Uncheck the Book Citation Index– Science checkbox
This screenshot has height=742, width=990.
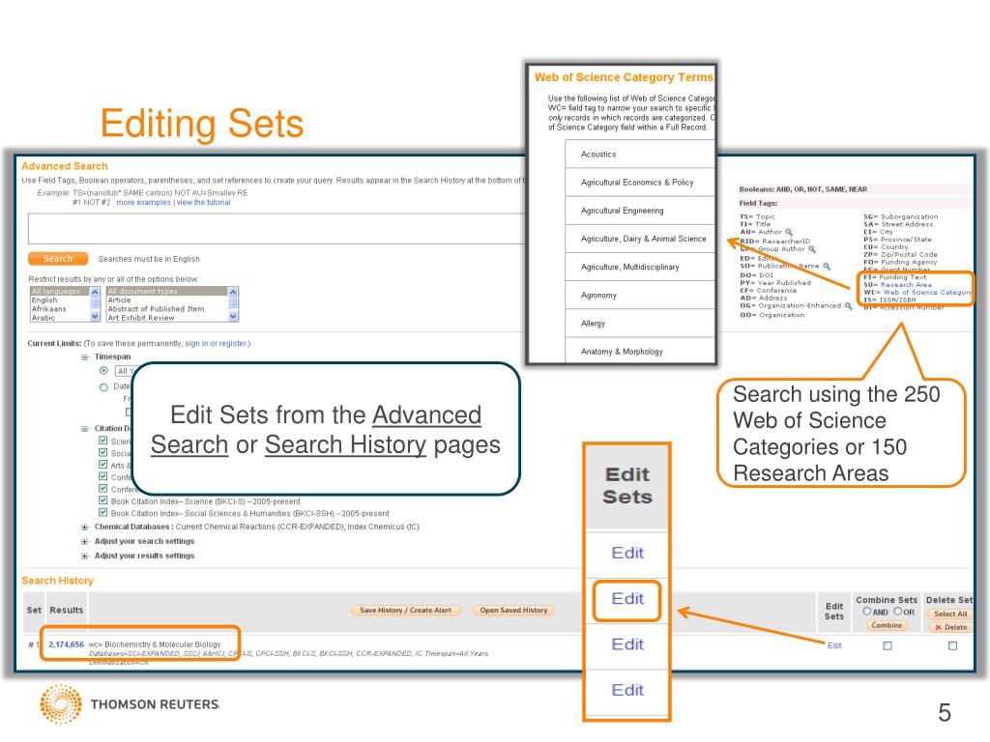coord(102,500)
